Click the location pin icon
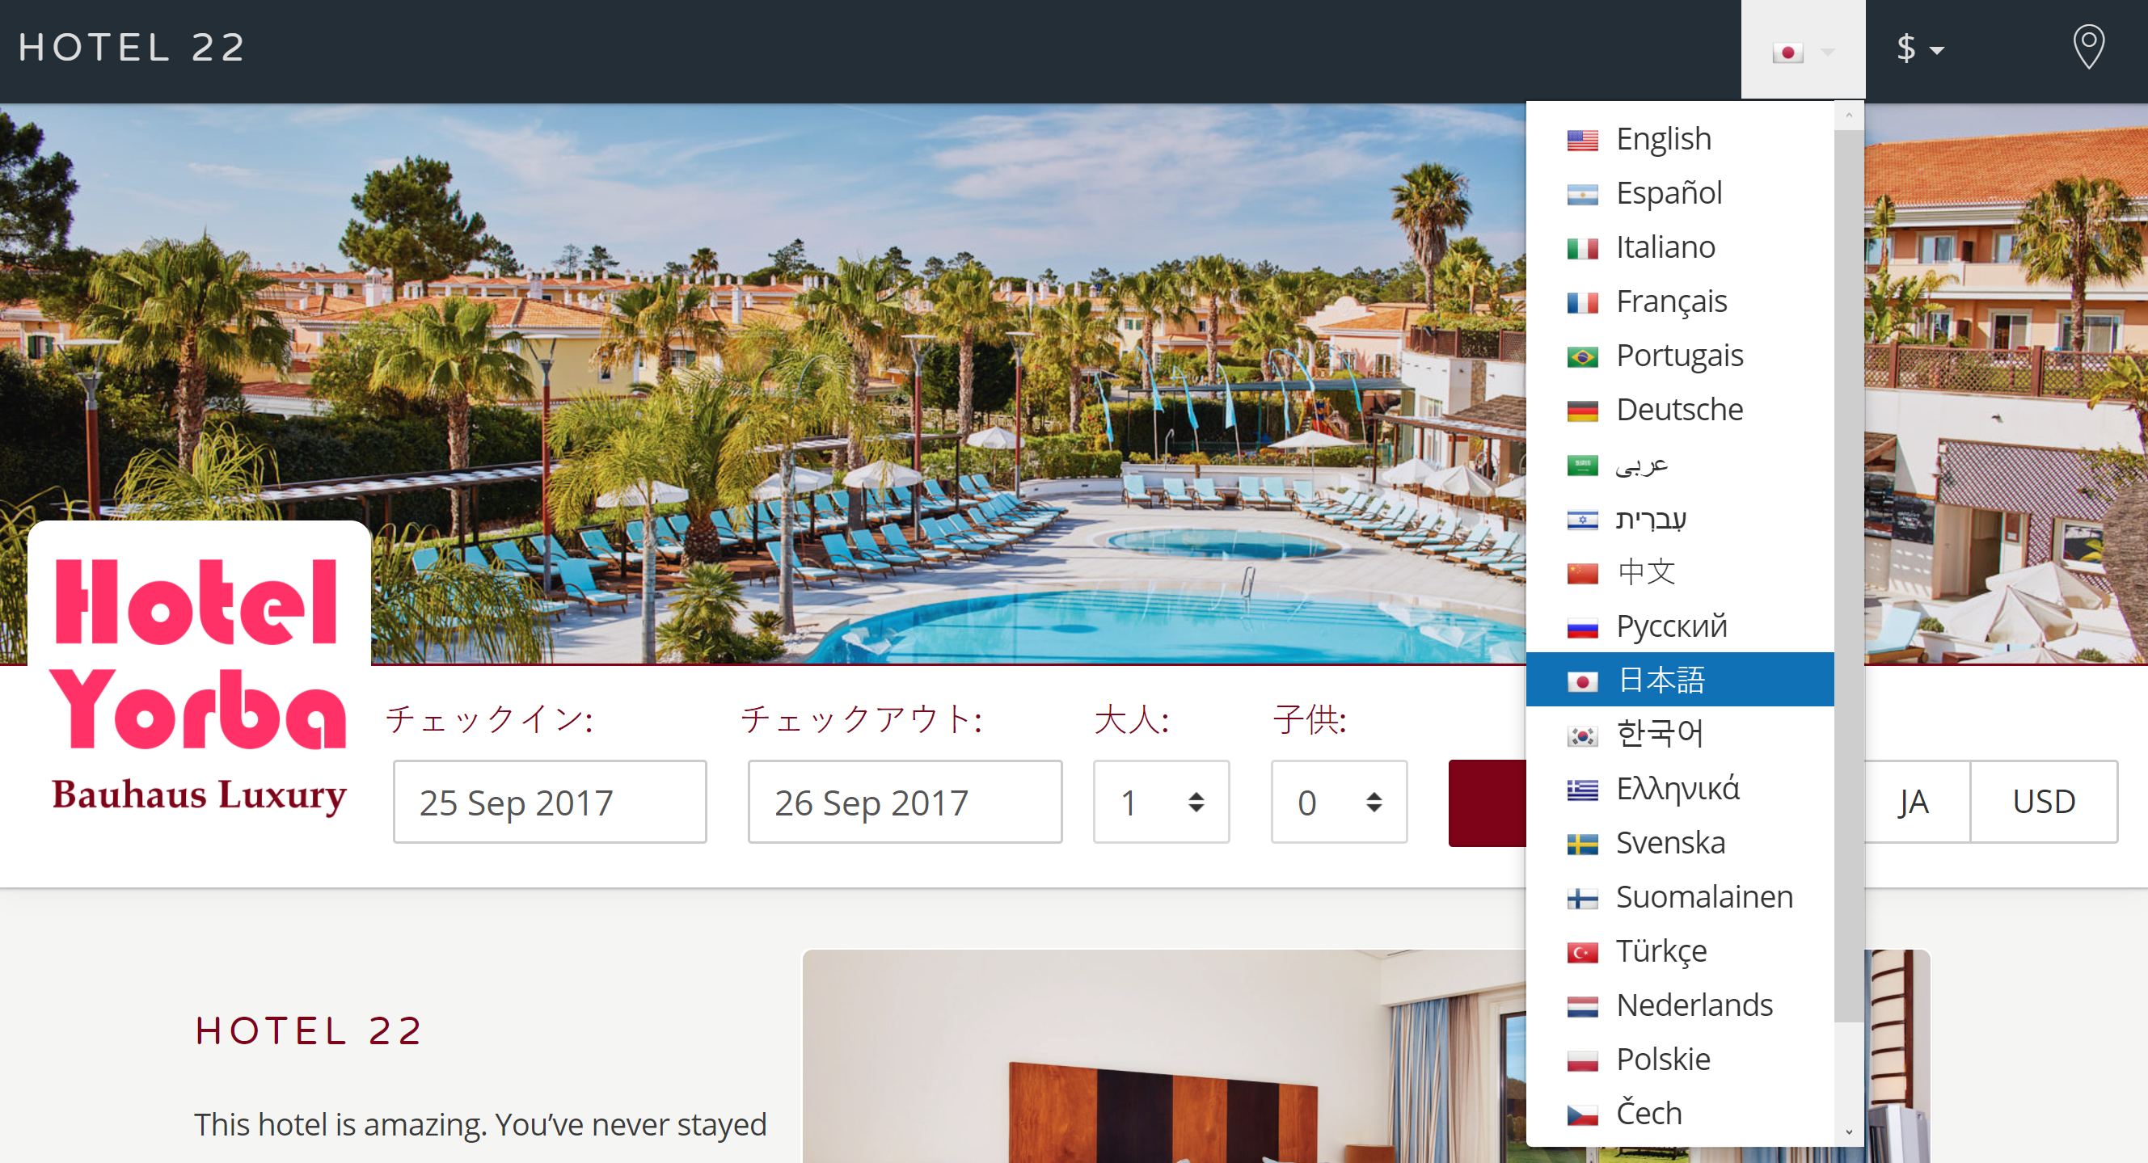 pos(2089,48)
